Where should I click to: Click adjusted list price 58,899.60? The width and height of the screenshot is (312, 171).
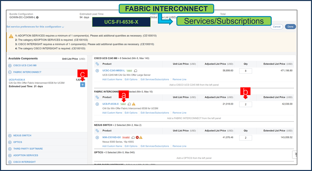click(x=228, y=71)
